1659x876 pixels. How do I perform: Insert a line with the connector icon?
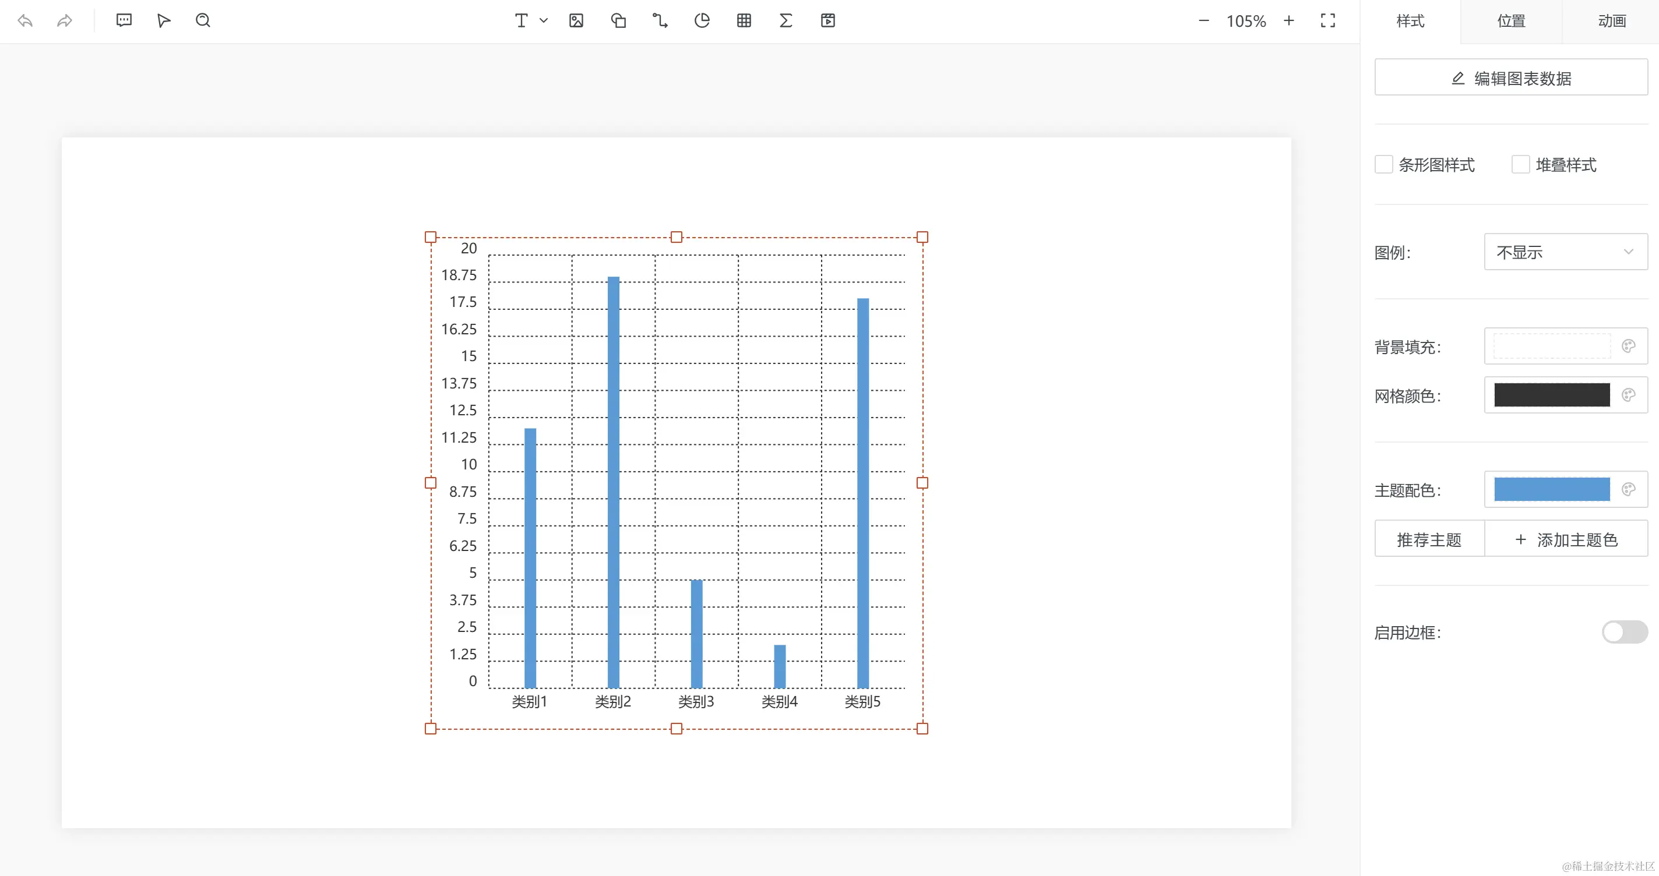pyautogui.click(x=660, y=20)
